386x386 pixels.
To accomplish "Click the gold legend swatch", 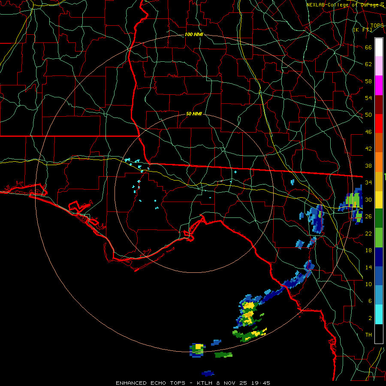I will [x=379, y=181].
